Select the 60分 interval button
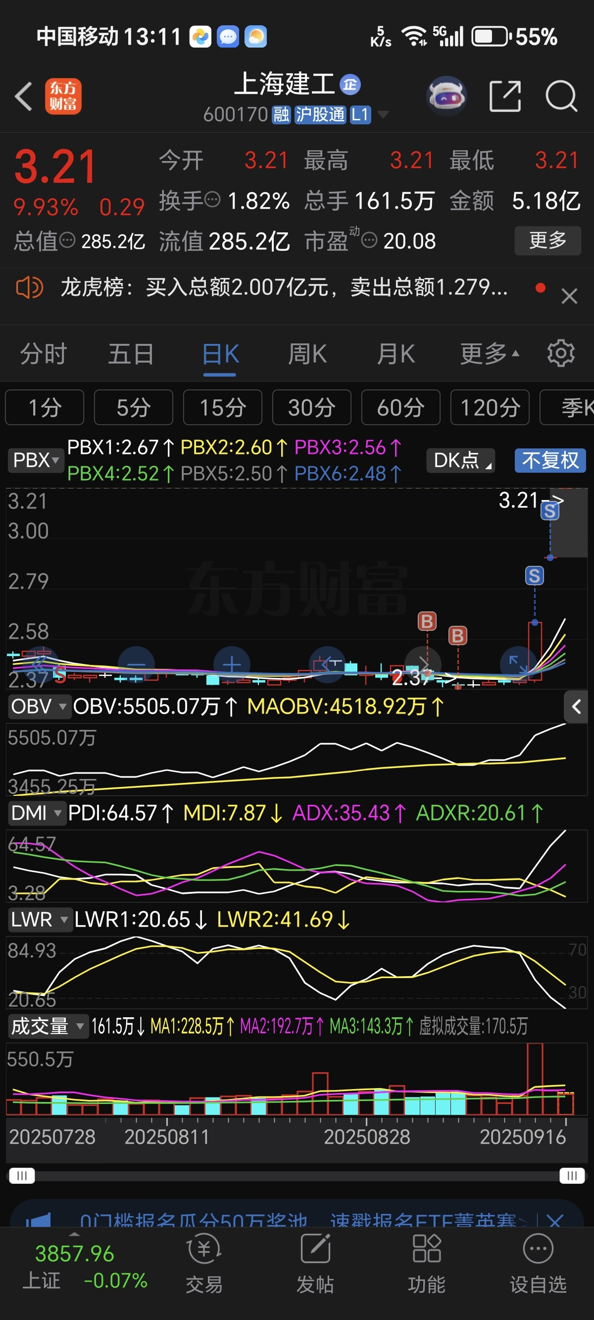 tap(401, 407)
